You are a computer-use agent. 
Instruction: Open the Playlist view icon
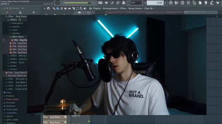click(x=171, y=3)
